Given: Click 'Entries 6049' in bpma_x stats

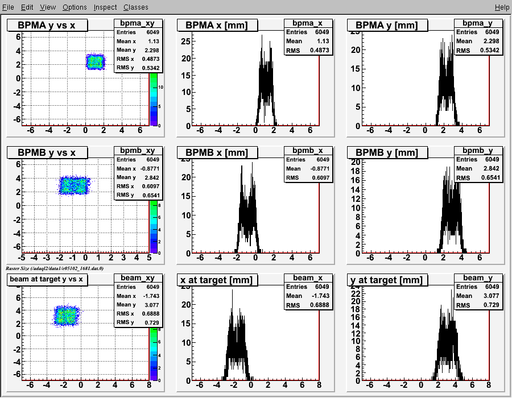Looking at the screenshot, I should tap(308, 32).
